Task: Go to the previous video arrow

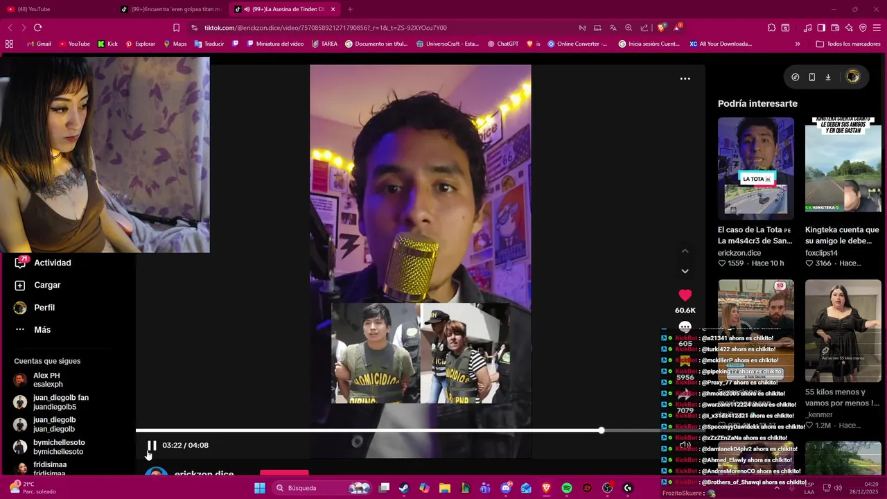Action: pyautogui.click(x=685, y=251)
